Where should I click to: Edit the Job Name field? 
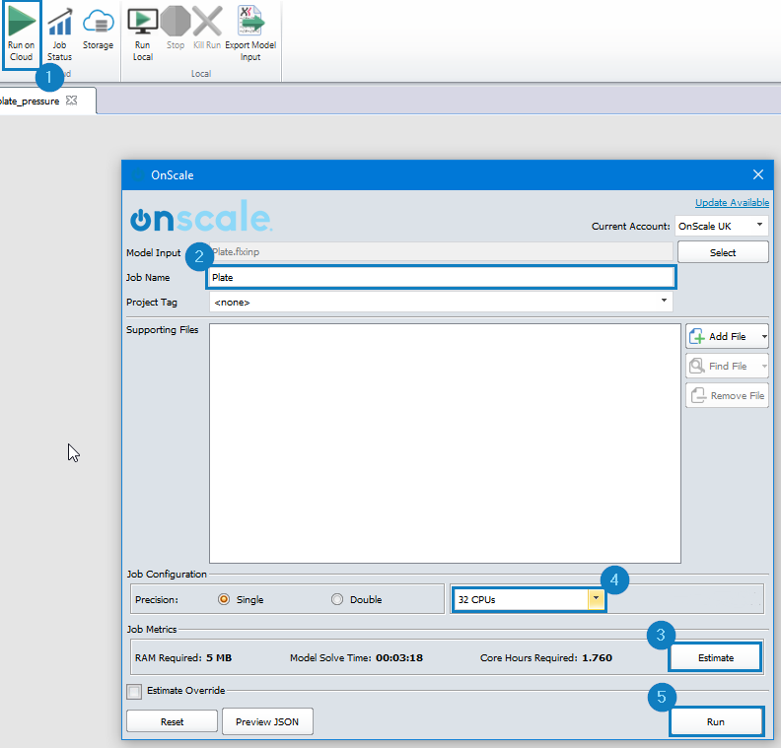(441, 277)
